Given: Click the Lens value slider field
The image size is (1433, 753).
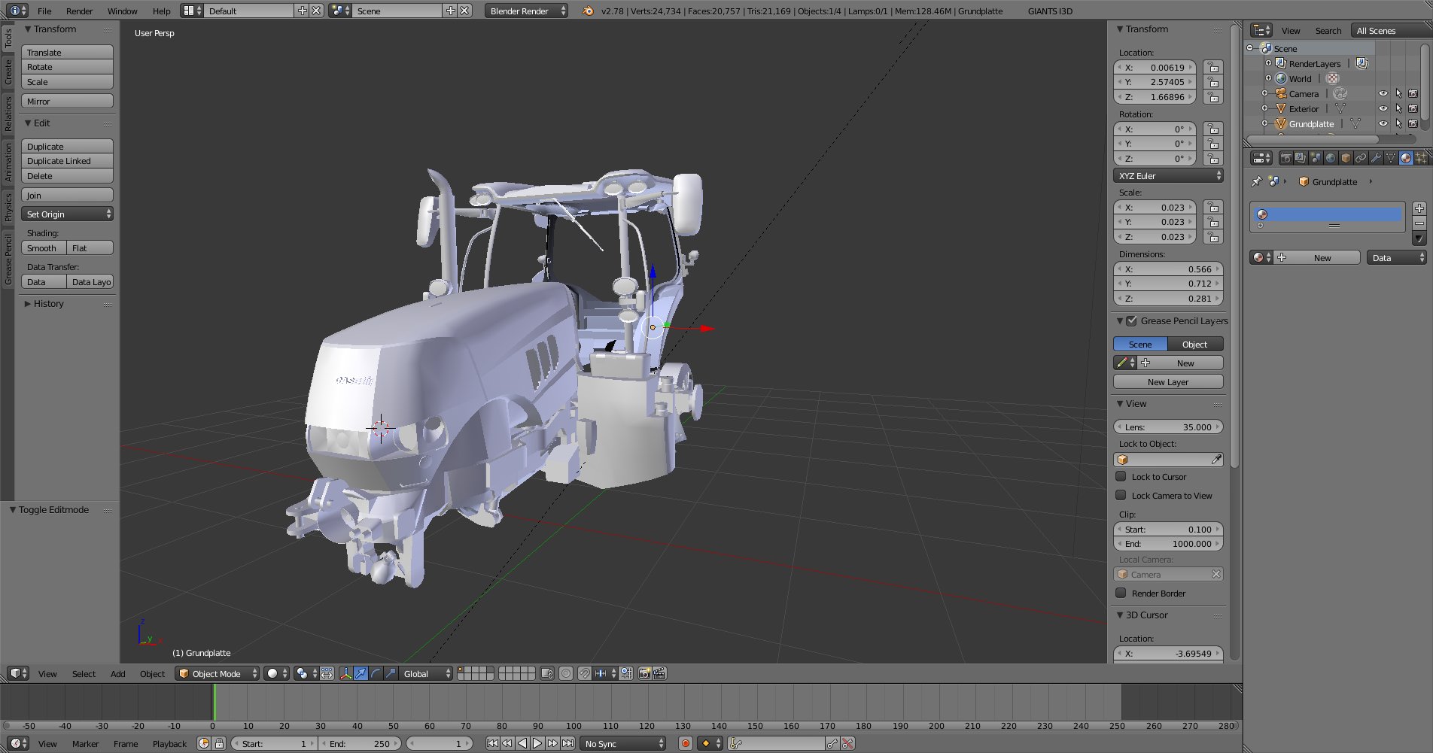Looking at the screenshot, I should point(1167,427).
